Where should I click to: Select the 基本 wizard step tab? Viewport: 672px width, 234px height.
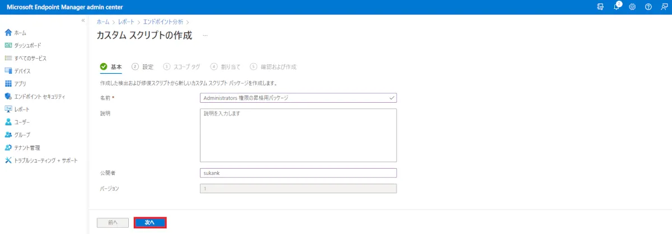(111, 66)
